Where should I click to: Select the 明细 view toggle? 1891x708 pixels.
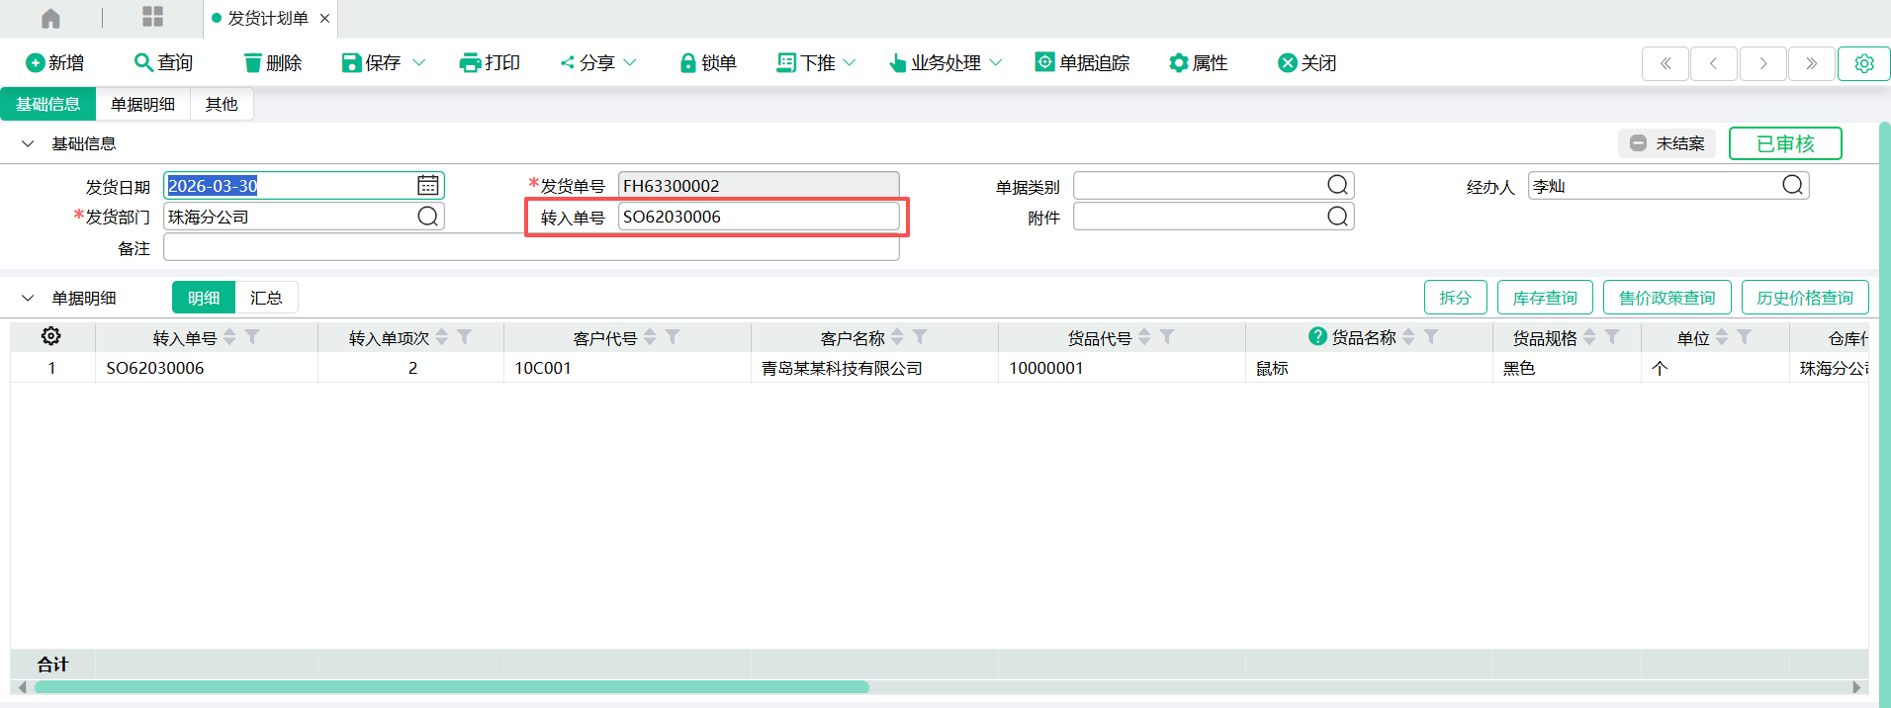(x=204, y=298)
